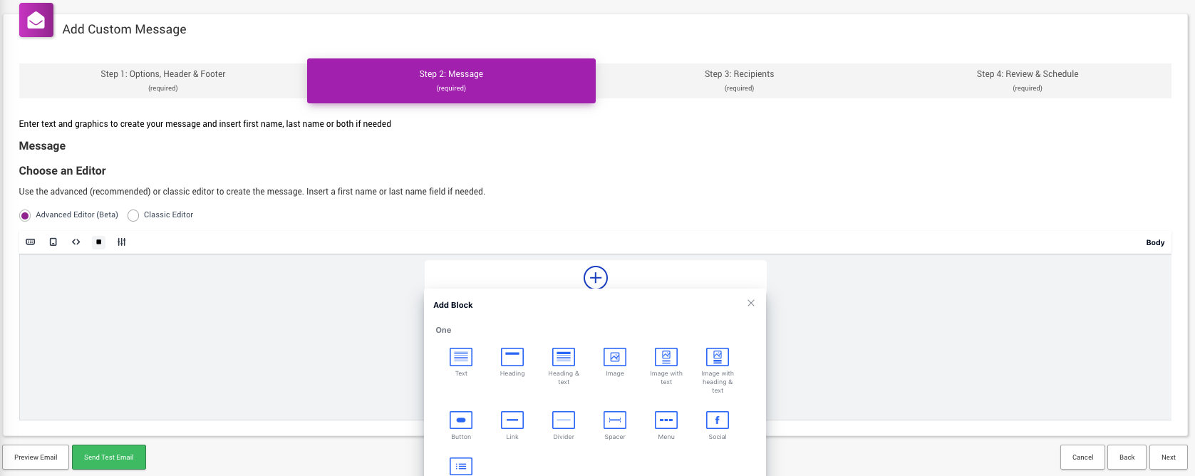Insert a Divider block
The height and width of the screenshot is (476, 1195).
coord(564,425)
